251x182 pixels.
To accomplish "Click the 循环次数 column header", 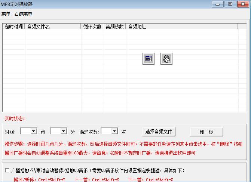I will [92, 27].
